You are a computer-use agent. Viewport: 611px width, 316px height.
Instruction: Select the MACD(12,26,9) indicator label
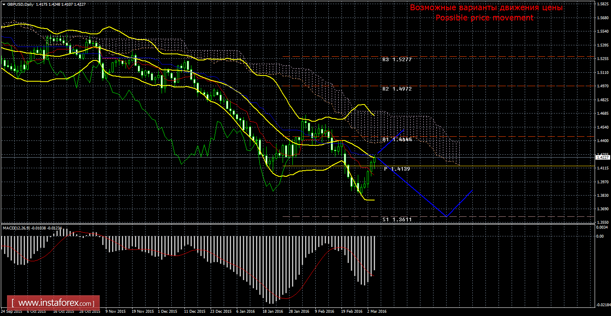pos(16,227)
